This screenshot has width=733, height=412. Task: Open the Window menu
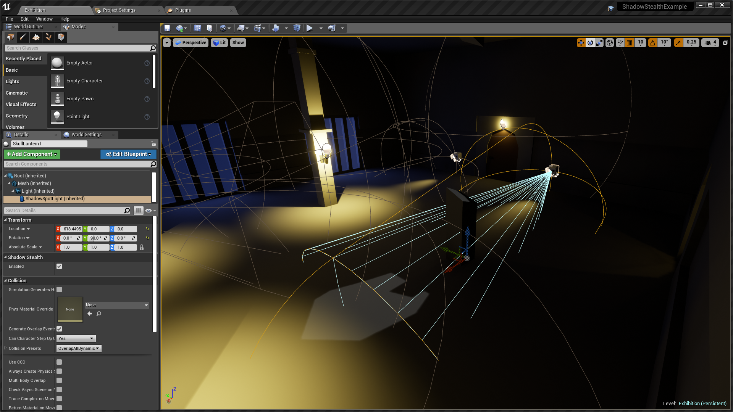pyautogui.click(x=44, y=19)
